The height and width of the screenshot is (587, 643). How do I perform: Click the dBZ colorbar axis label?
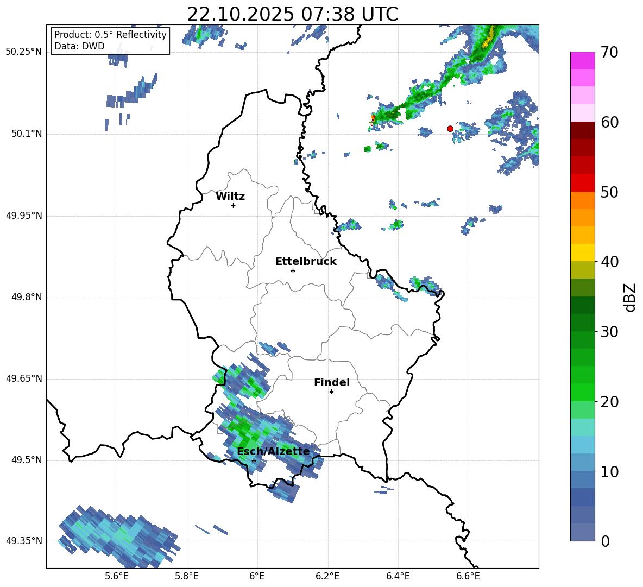click(x=631, y=297)
